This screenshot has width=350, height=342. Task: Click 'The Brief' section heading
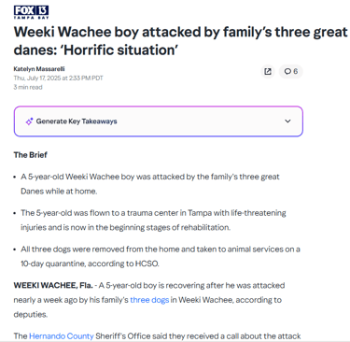pyautogui.click(x=31, y=155)
